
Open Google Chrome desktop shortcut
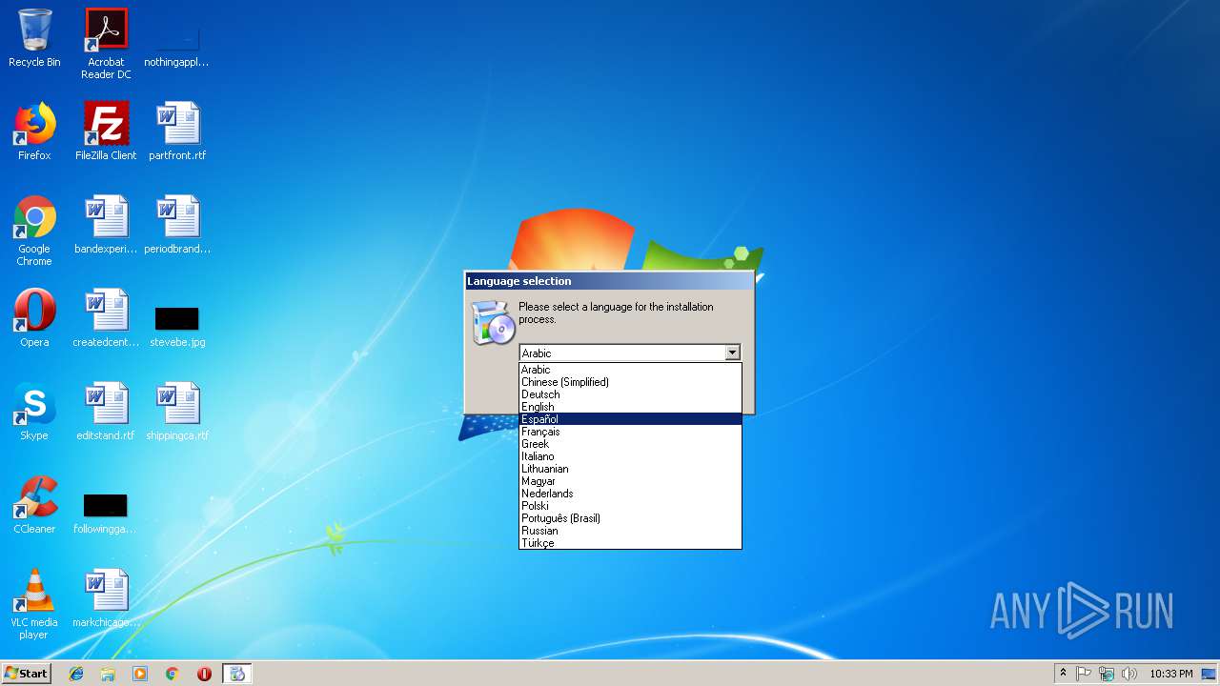pyautogui.click(x=34, y=231)
